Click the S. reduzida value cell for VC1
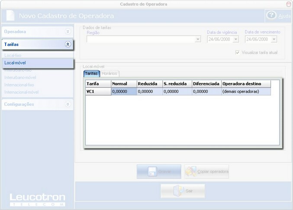 pyautogui.click(x=177, y=91)
